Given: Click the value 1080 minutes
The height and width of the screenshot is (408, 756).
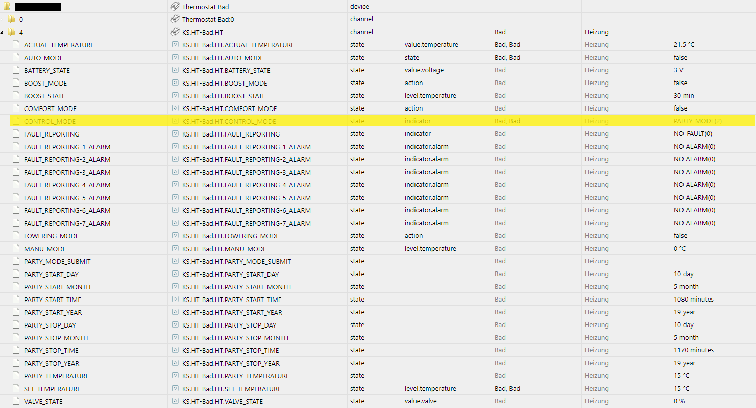Looking at the screenshot, I should [x=694, y=300].
